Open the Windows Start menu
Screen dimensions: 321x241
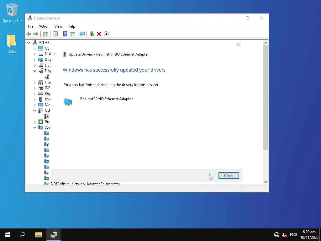(x=8, y=235)
